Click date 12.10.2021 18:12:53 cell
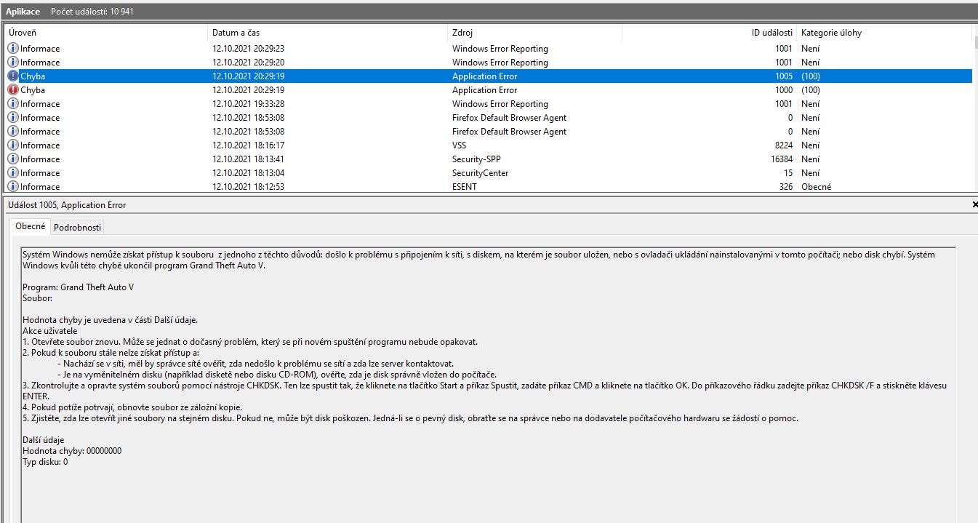 pos(248,187)
